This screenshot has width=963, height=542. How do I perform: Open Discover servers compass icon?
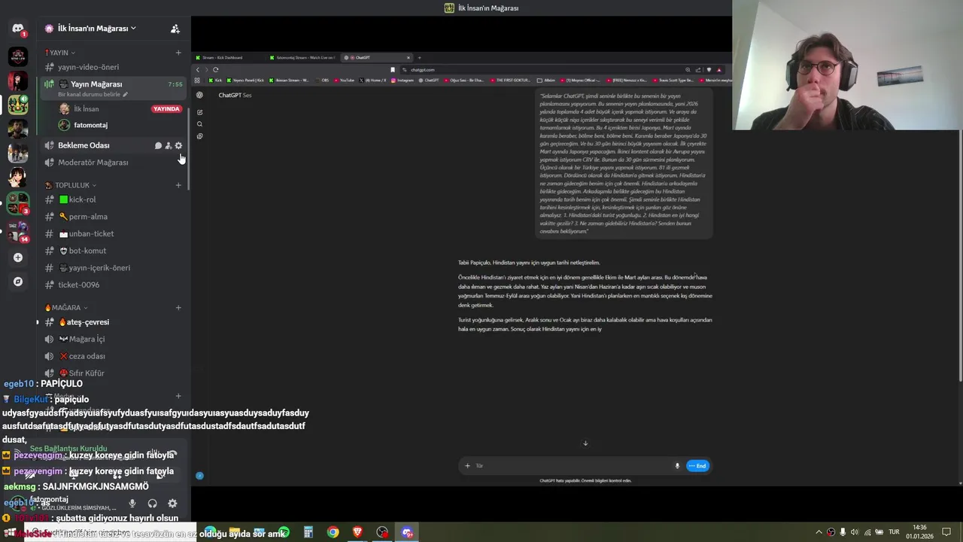click(18, 282)
